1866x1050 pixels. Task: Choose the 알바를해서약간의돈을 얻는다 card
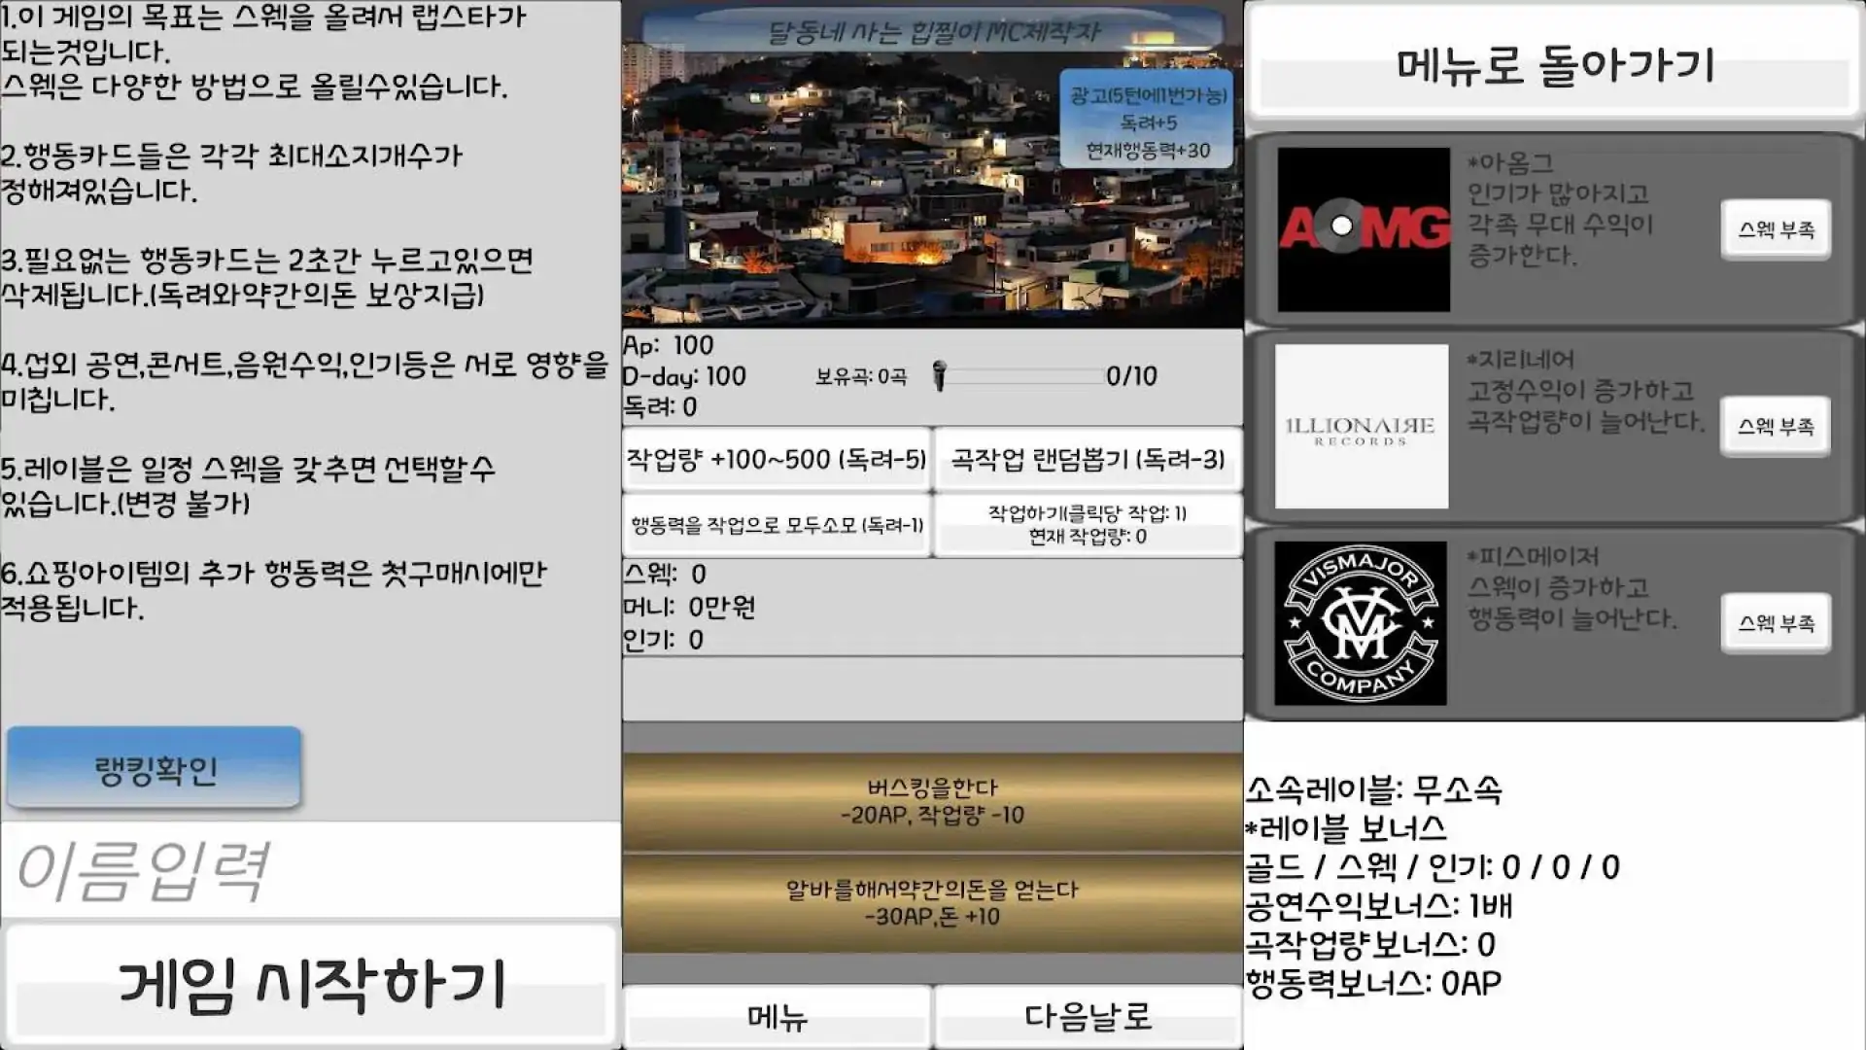[932, 903]
